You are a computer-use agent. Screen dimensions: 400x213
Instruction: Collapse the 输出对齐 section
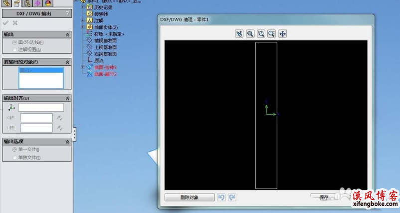pos(67,98)
